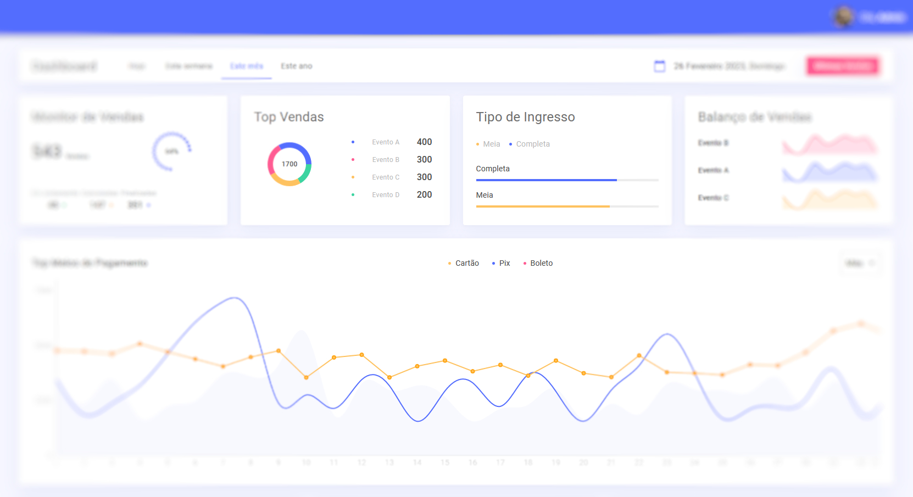Open the user name menu in the header
Viewport: 913px width, 497px height.
click(x=882, y=18)
